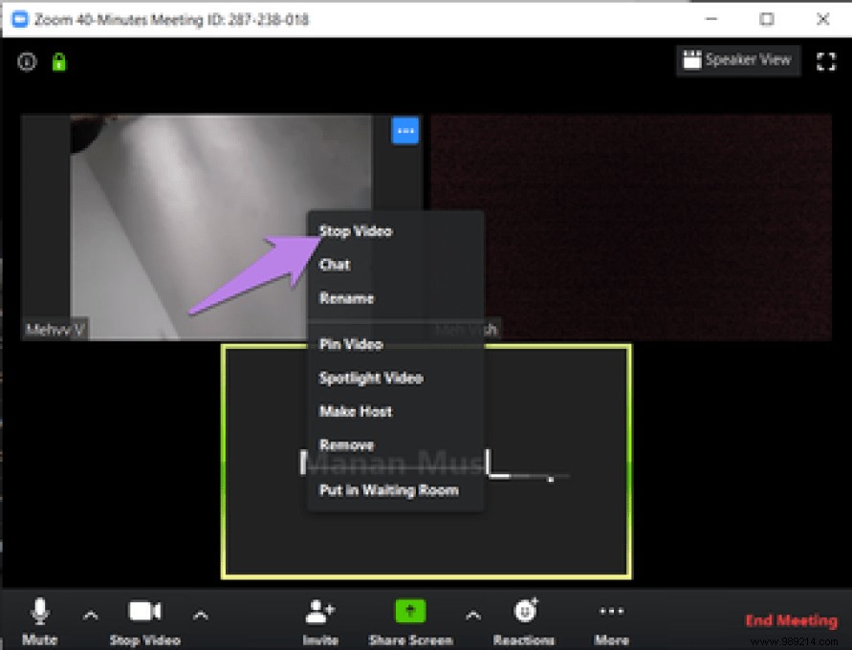Viewport: 852px width, 650px height.
Task: Click the Share Screen icon
Action: click(x=410, y=610)
